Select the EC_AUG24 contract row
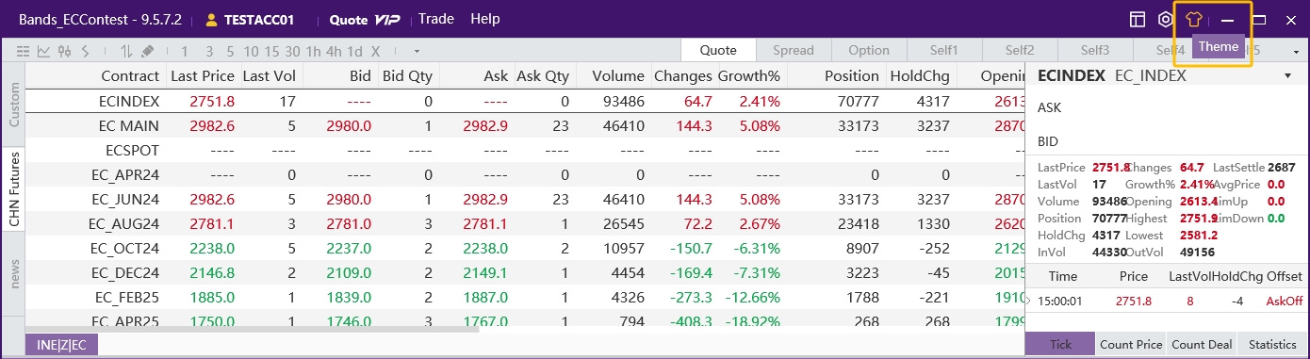Viewport: 1310px width, 359px height. (x=524, y=223)
